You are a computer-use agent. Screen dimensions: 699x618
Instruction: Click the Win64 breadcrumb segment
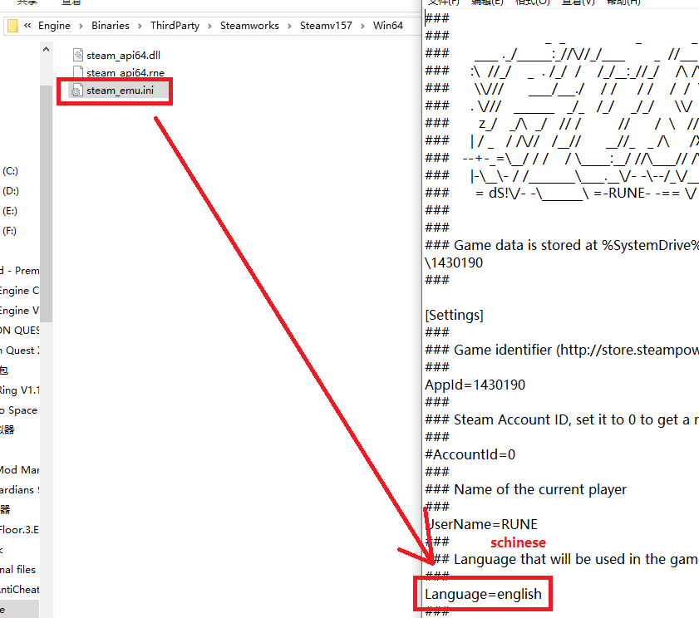point(388,26)
